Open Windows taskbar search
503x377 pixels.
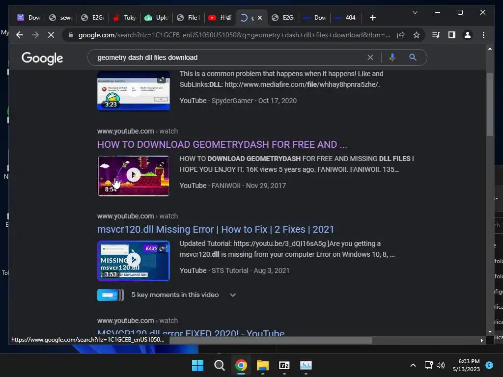click(220, 365)
